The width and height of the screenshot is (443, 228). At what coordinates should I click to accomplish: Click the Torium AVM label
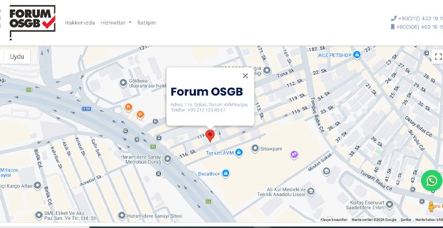(220, 153)
